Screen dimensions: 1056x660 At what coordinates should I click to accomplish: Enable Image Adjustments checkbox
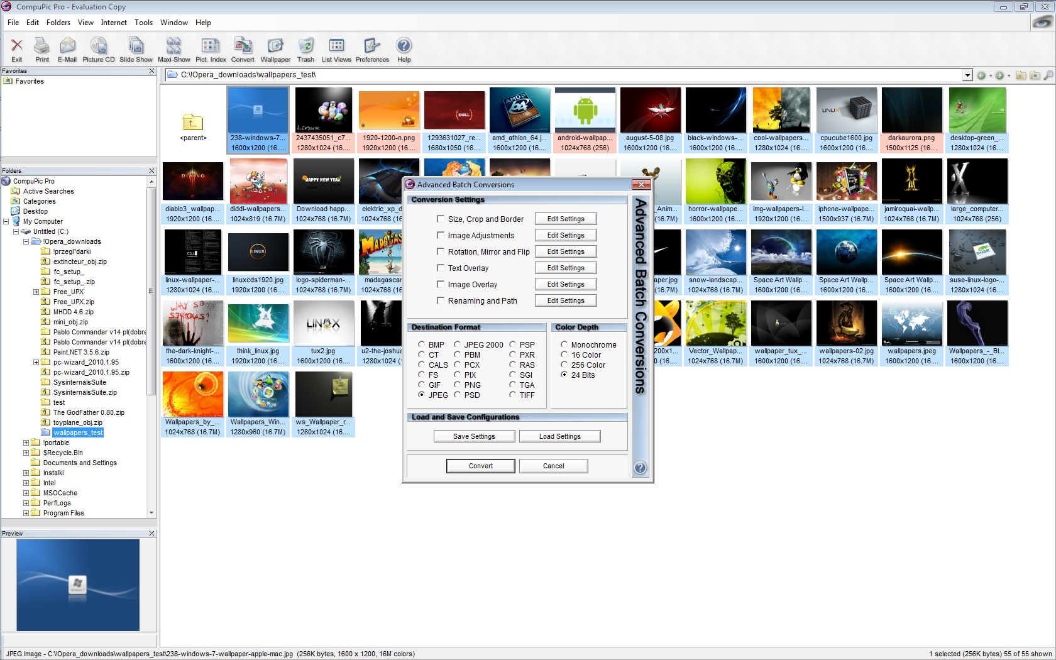(x=441, y=235)
